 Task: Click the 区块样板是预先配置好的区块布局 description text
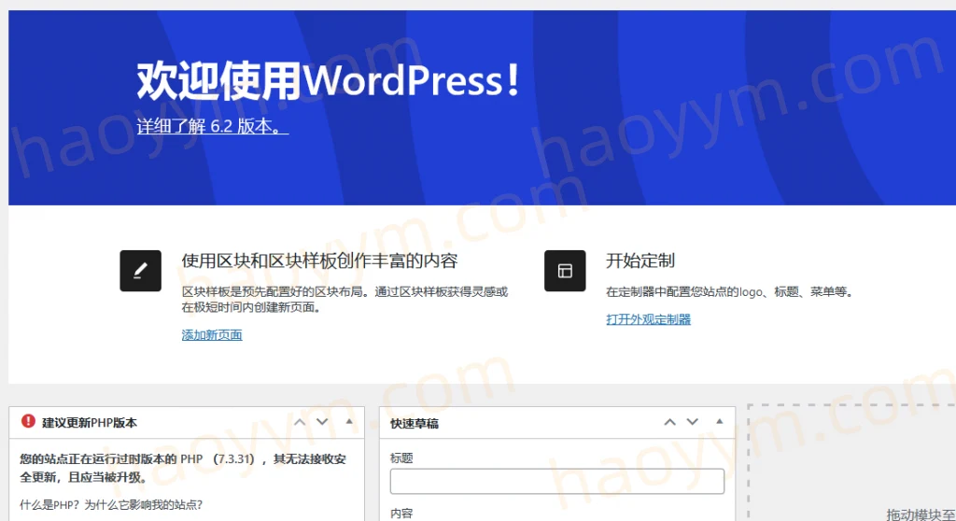tap(344, 300)
